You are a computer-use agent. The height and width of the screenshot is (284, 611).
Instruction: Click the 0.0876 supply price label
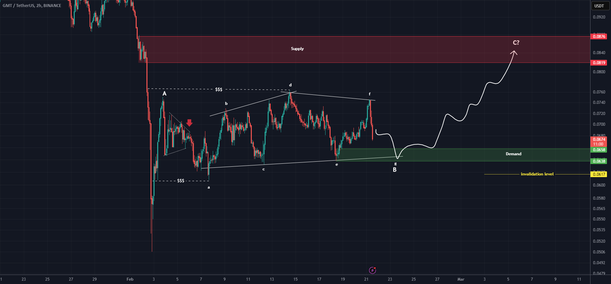599,36
